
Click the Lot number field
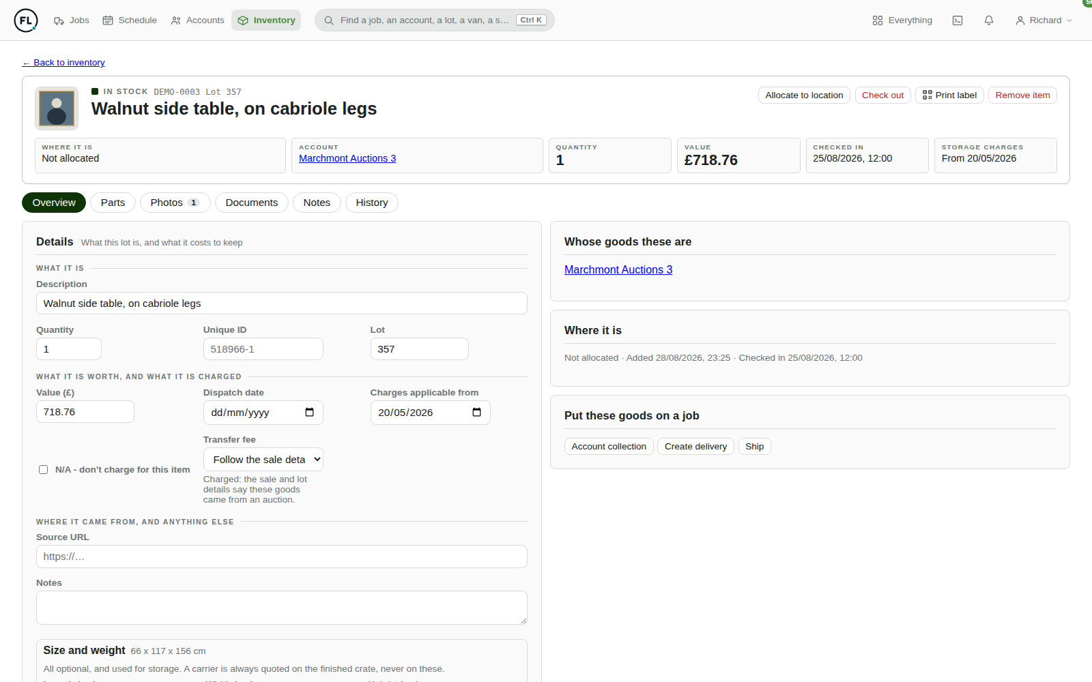[420, 349]
